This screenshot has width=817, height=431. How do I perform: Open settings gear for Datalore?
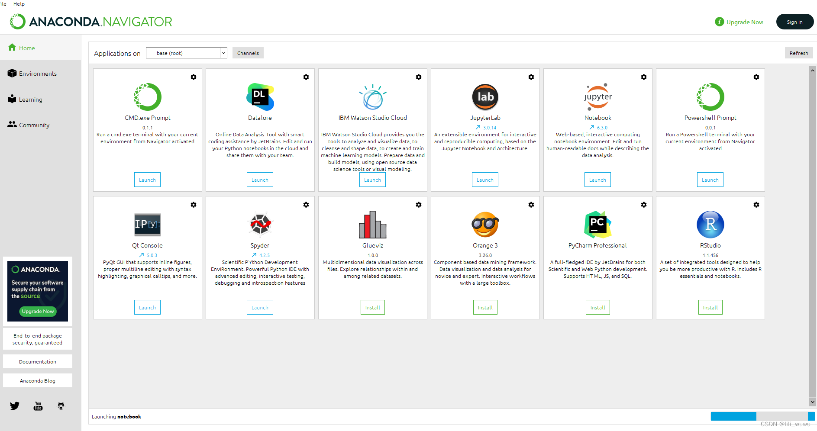point(306,77)
